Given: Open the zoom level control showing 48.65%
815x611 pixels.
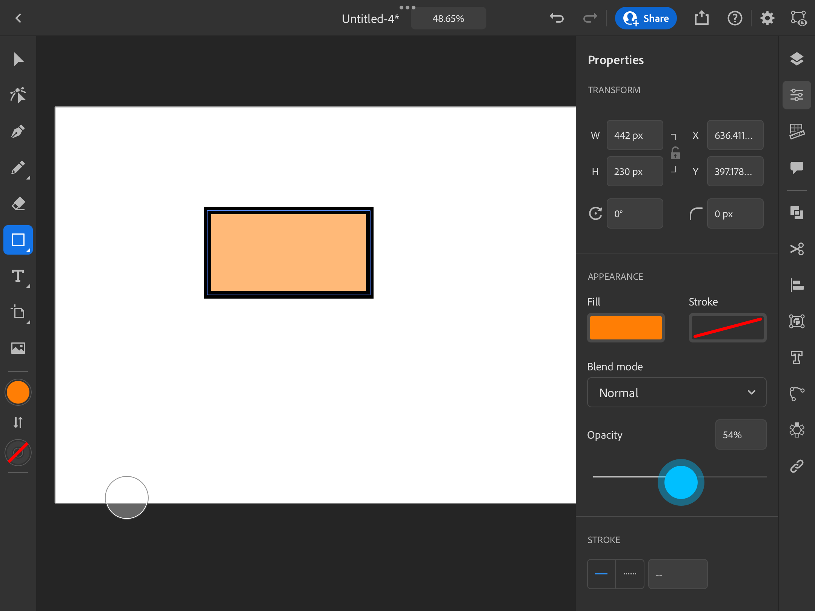Looking at the screenshot, I should tap(448, 18).
